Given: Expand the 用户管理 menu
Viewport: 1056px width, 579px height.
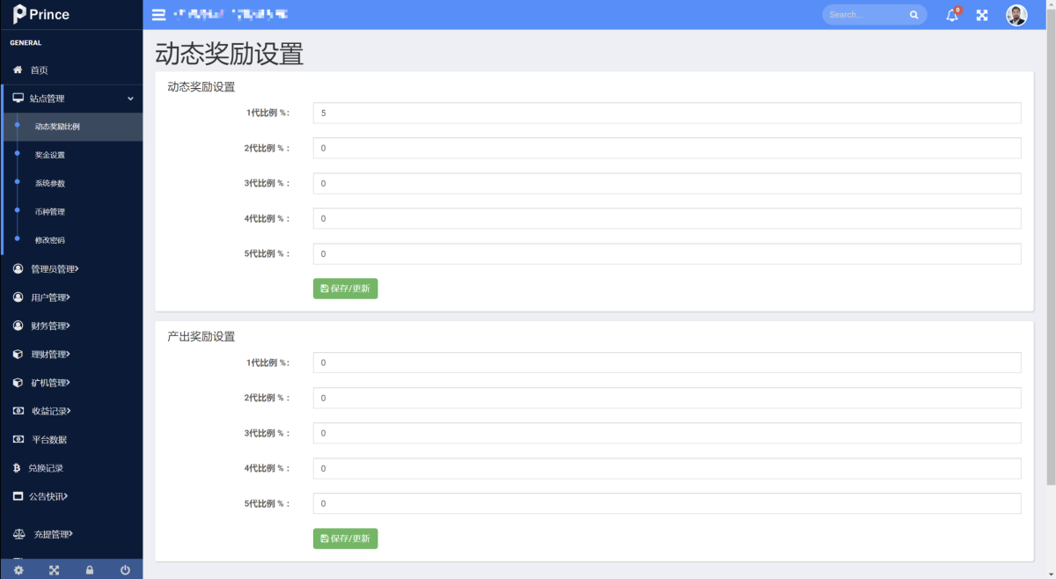Looking at the screenshot, I should 71,297.
